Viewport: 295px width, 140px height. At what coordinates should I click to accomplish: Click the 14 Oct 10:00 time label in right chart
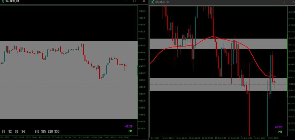coord(247,138)
